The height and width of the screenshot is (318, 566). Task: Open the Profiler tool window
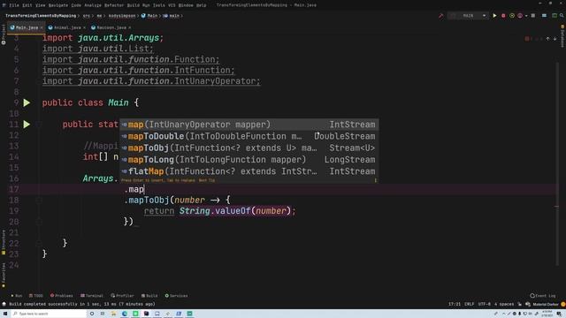pyautogui.click(x=122, y=296)
